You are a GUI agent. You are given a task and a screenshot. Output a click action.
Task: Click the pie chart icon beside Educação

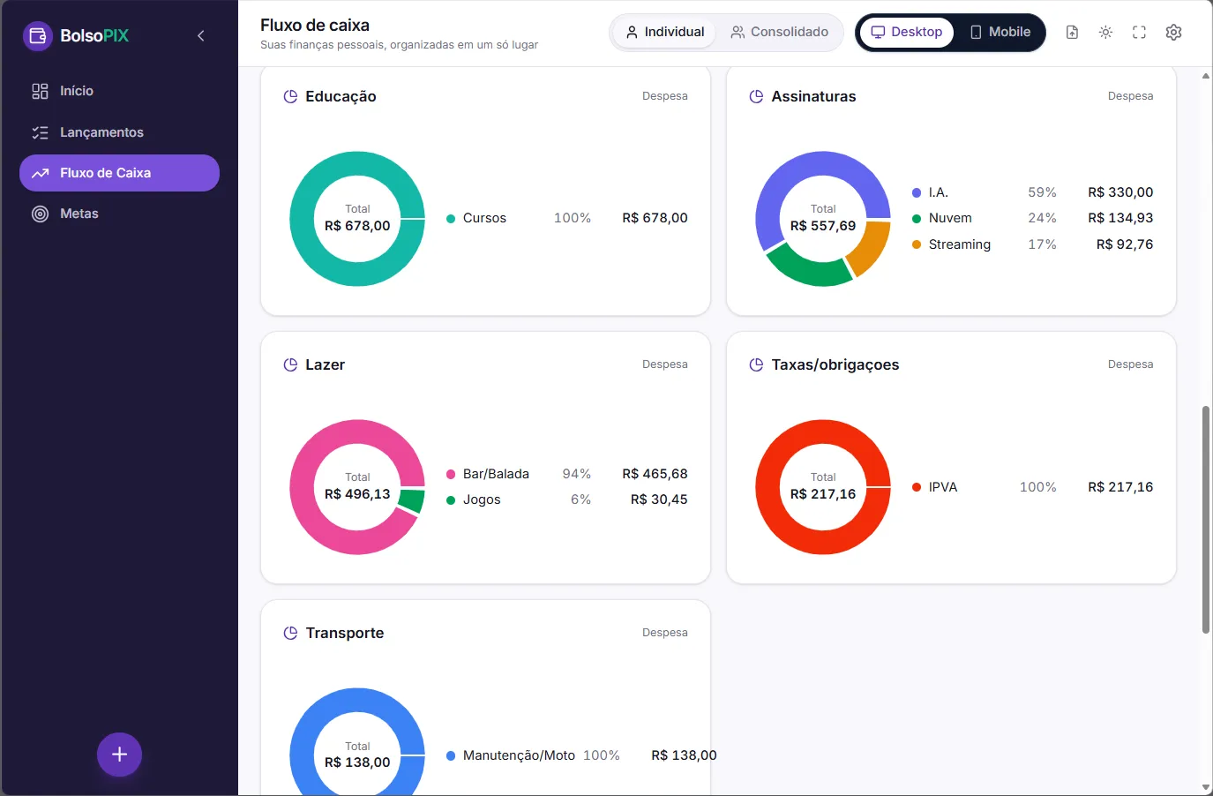290,96
